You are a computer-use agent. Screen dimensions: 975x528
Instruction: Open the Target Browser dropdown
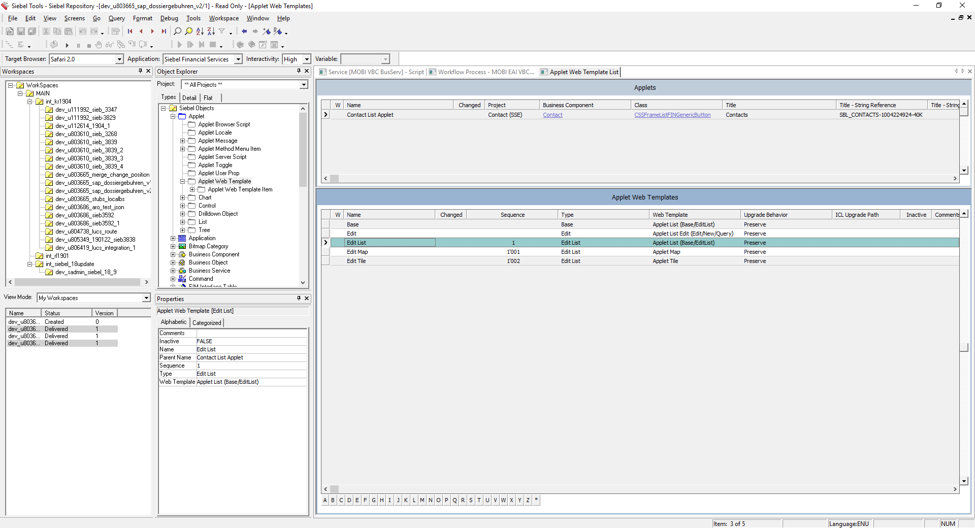coord(119,59)
